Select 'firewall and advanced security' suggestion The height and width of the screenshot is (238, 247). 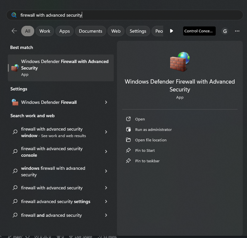61,215
